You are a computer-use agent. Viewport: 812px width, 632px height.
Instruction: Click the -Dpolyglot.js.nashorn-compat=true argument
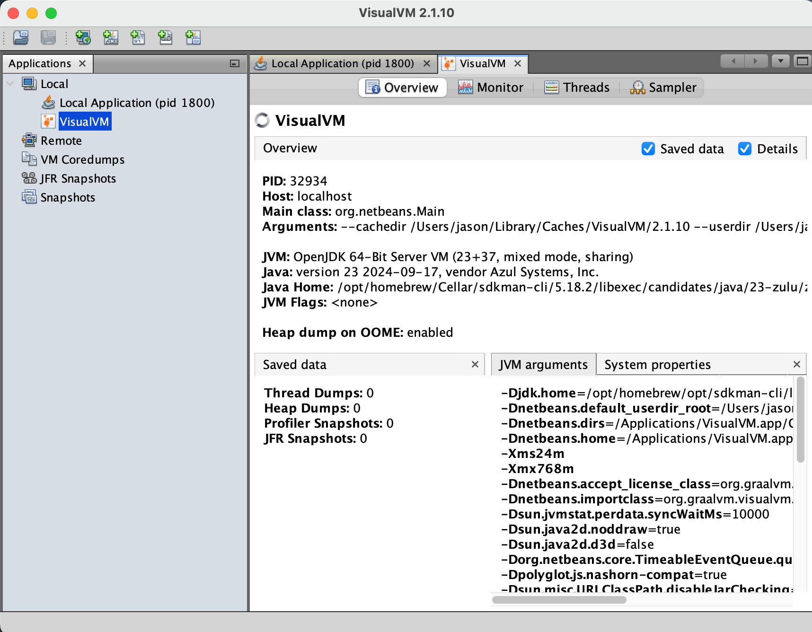pos(614,575)
